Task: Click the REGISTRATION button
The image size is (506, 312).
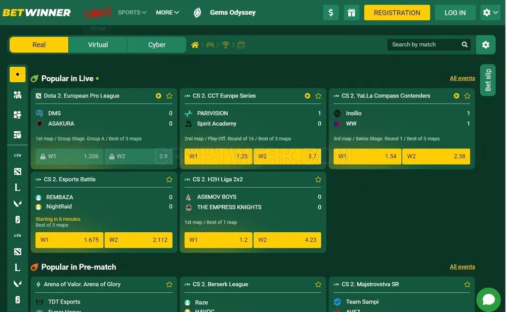Action: pos(397,13)
